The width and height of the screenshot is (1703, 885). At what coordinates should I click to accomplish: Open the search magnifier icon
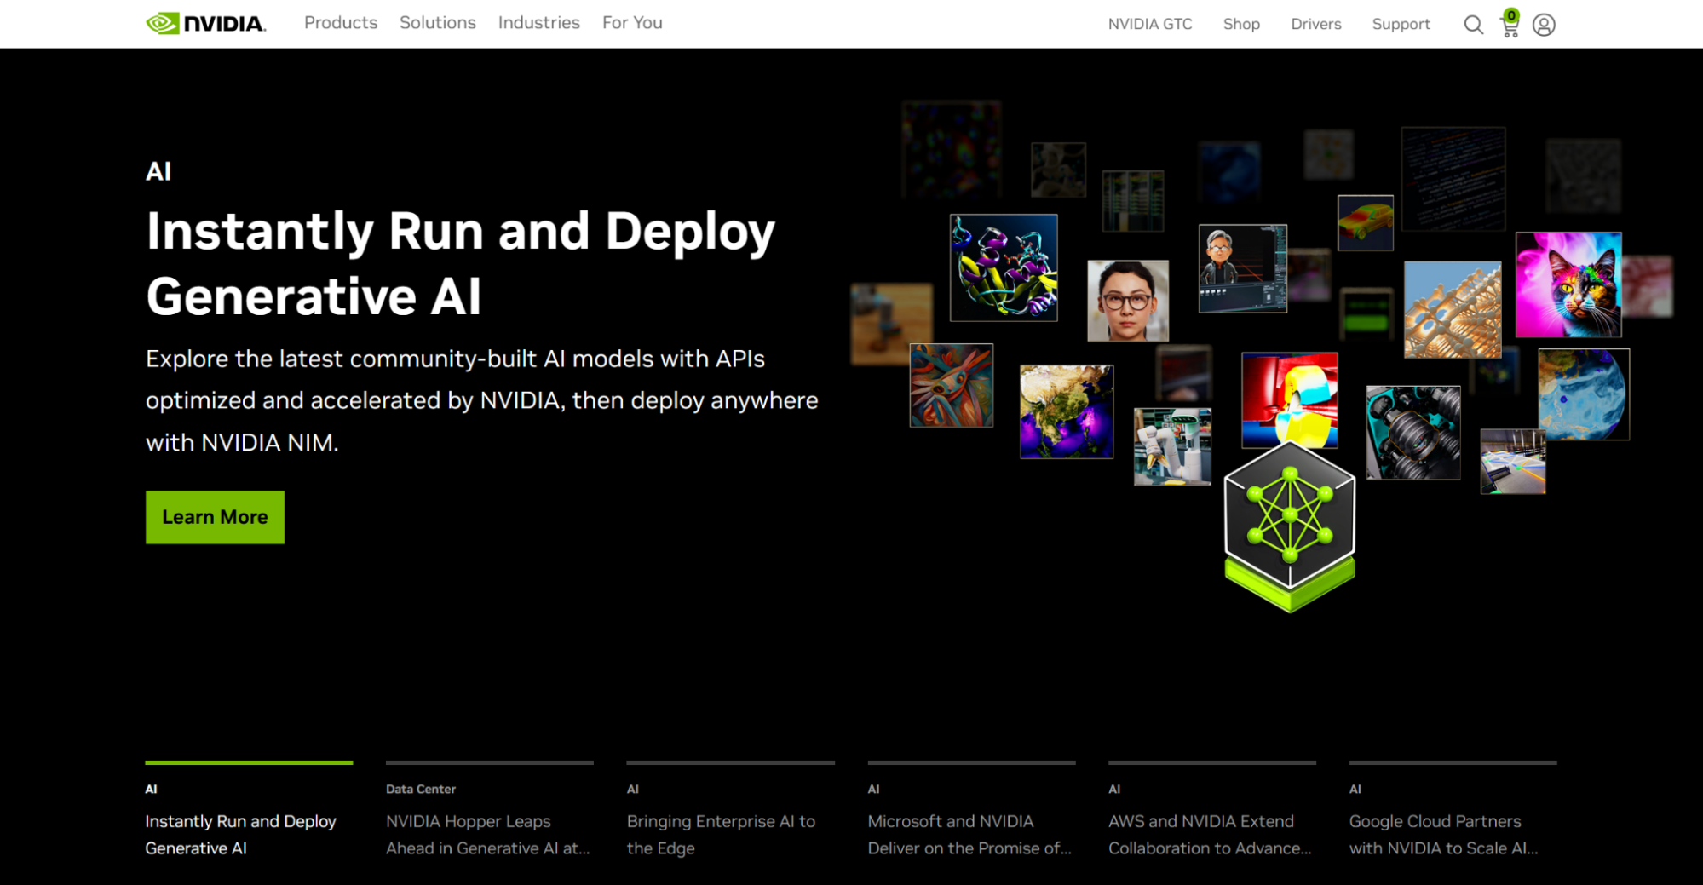(x=1473, y=25)
